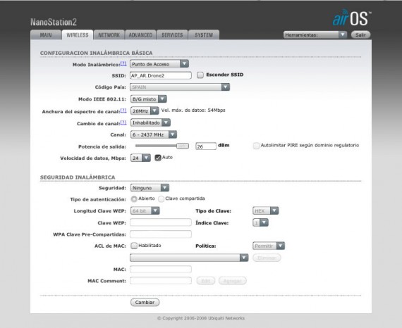Open the Velocidad de datos dropdown

[140, 158]
